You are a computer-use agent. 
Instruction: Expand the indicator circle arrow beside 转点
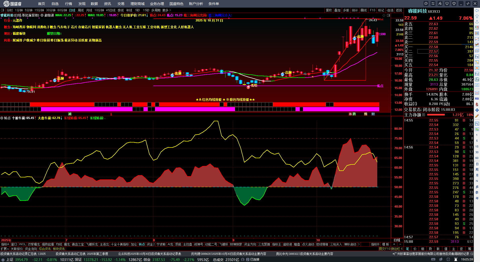(x=2, y=118)
